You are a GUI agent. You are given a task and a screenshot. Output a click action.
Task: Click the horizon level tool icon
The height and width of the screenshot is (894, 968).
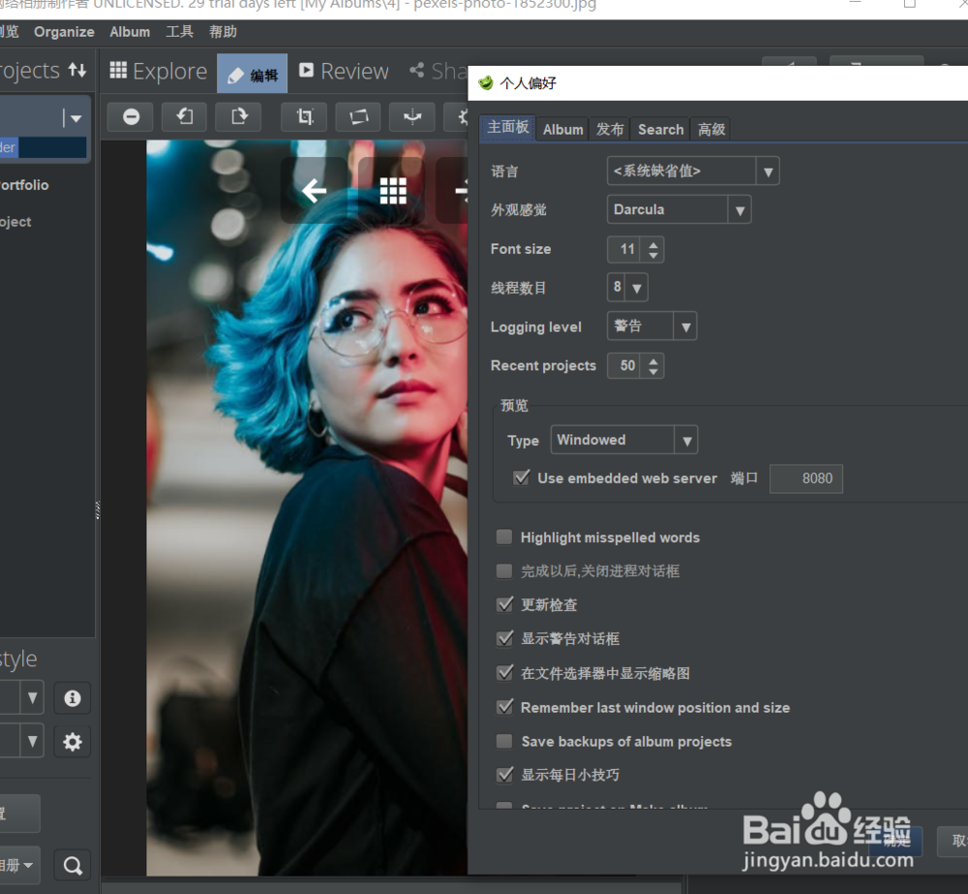[x=412, y=117]
